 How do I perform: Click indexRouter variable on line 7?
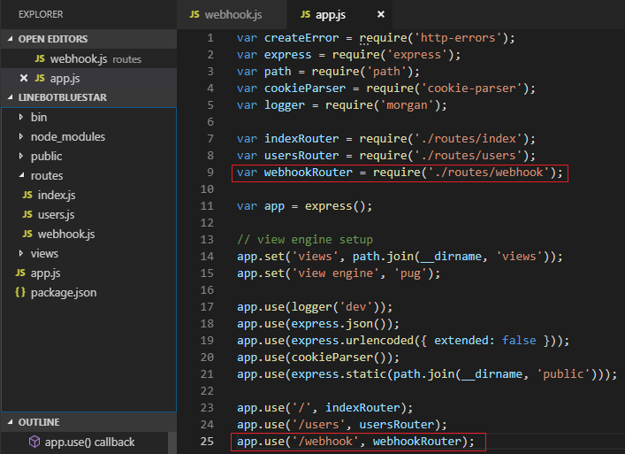tap(301, 139)
